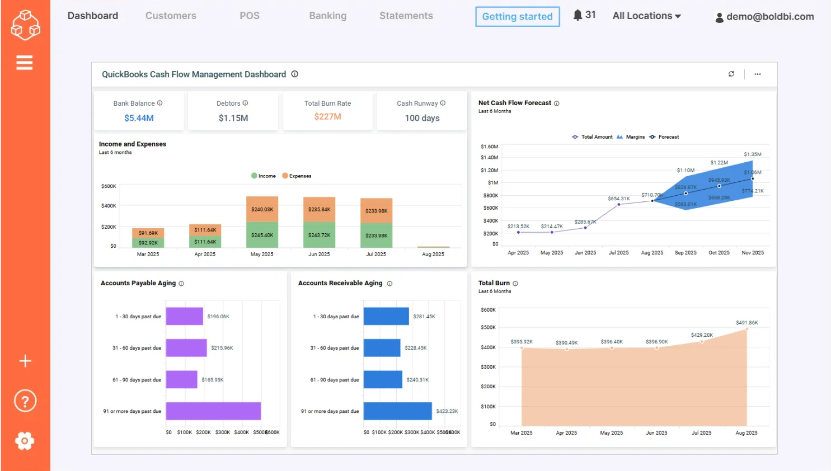
Task: Open the dashboard more options menu
Action: click(x=758, y=74)
